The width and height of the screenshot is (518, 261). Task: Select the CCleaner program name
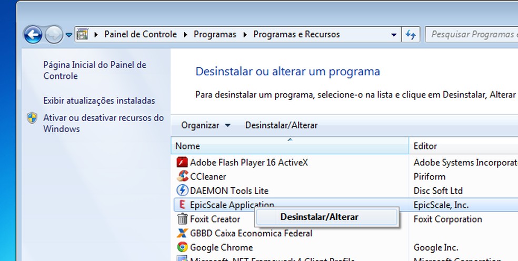(208, 177)
